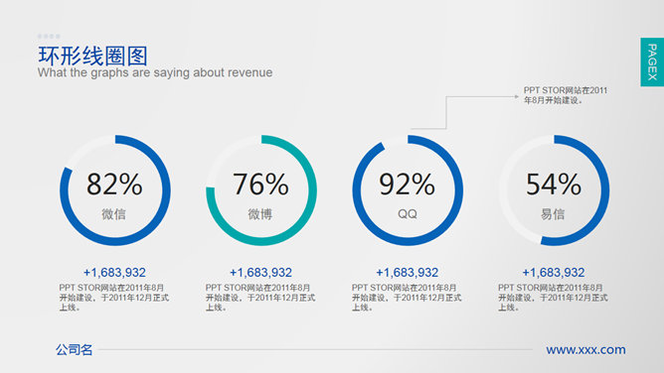
Task: Select the description text below 微信 figure
Action: [x=114, y=298]
